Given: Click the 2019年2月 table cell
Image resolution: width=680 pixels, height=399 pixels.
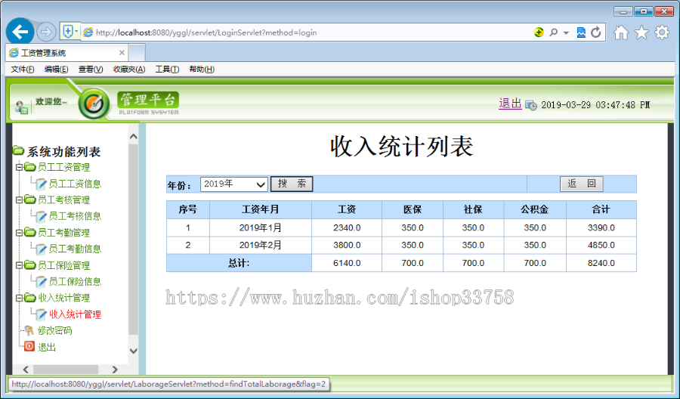Looking at the screenshot, I should pos(260,246).
